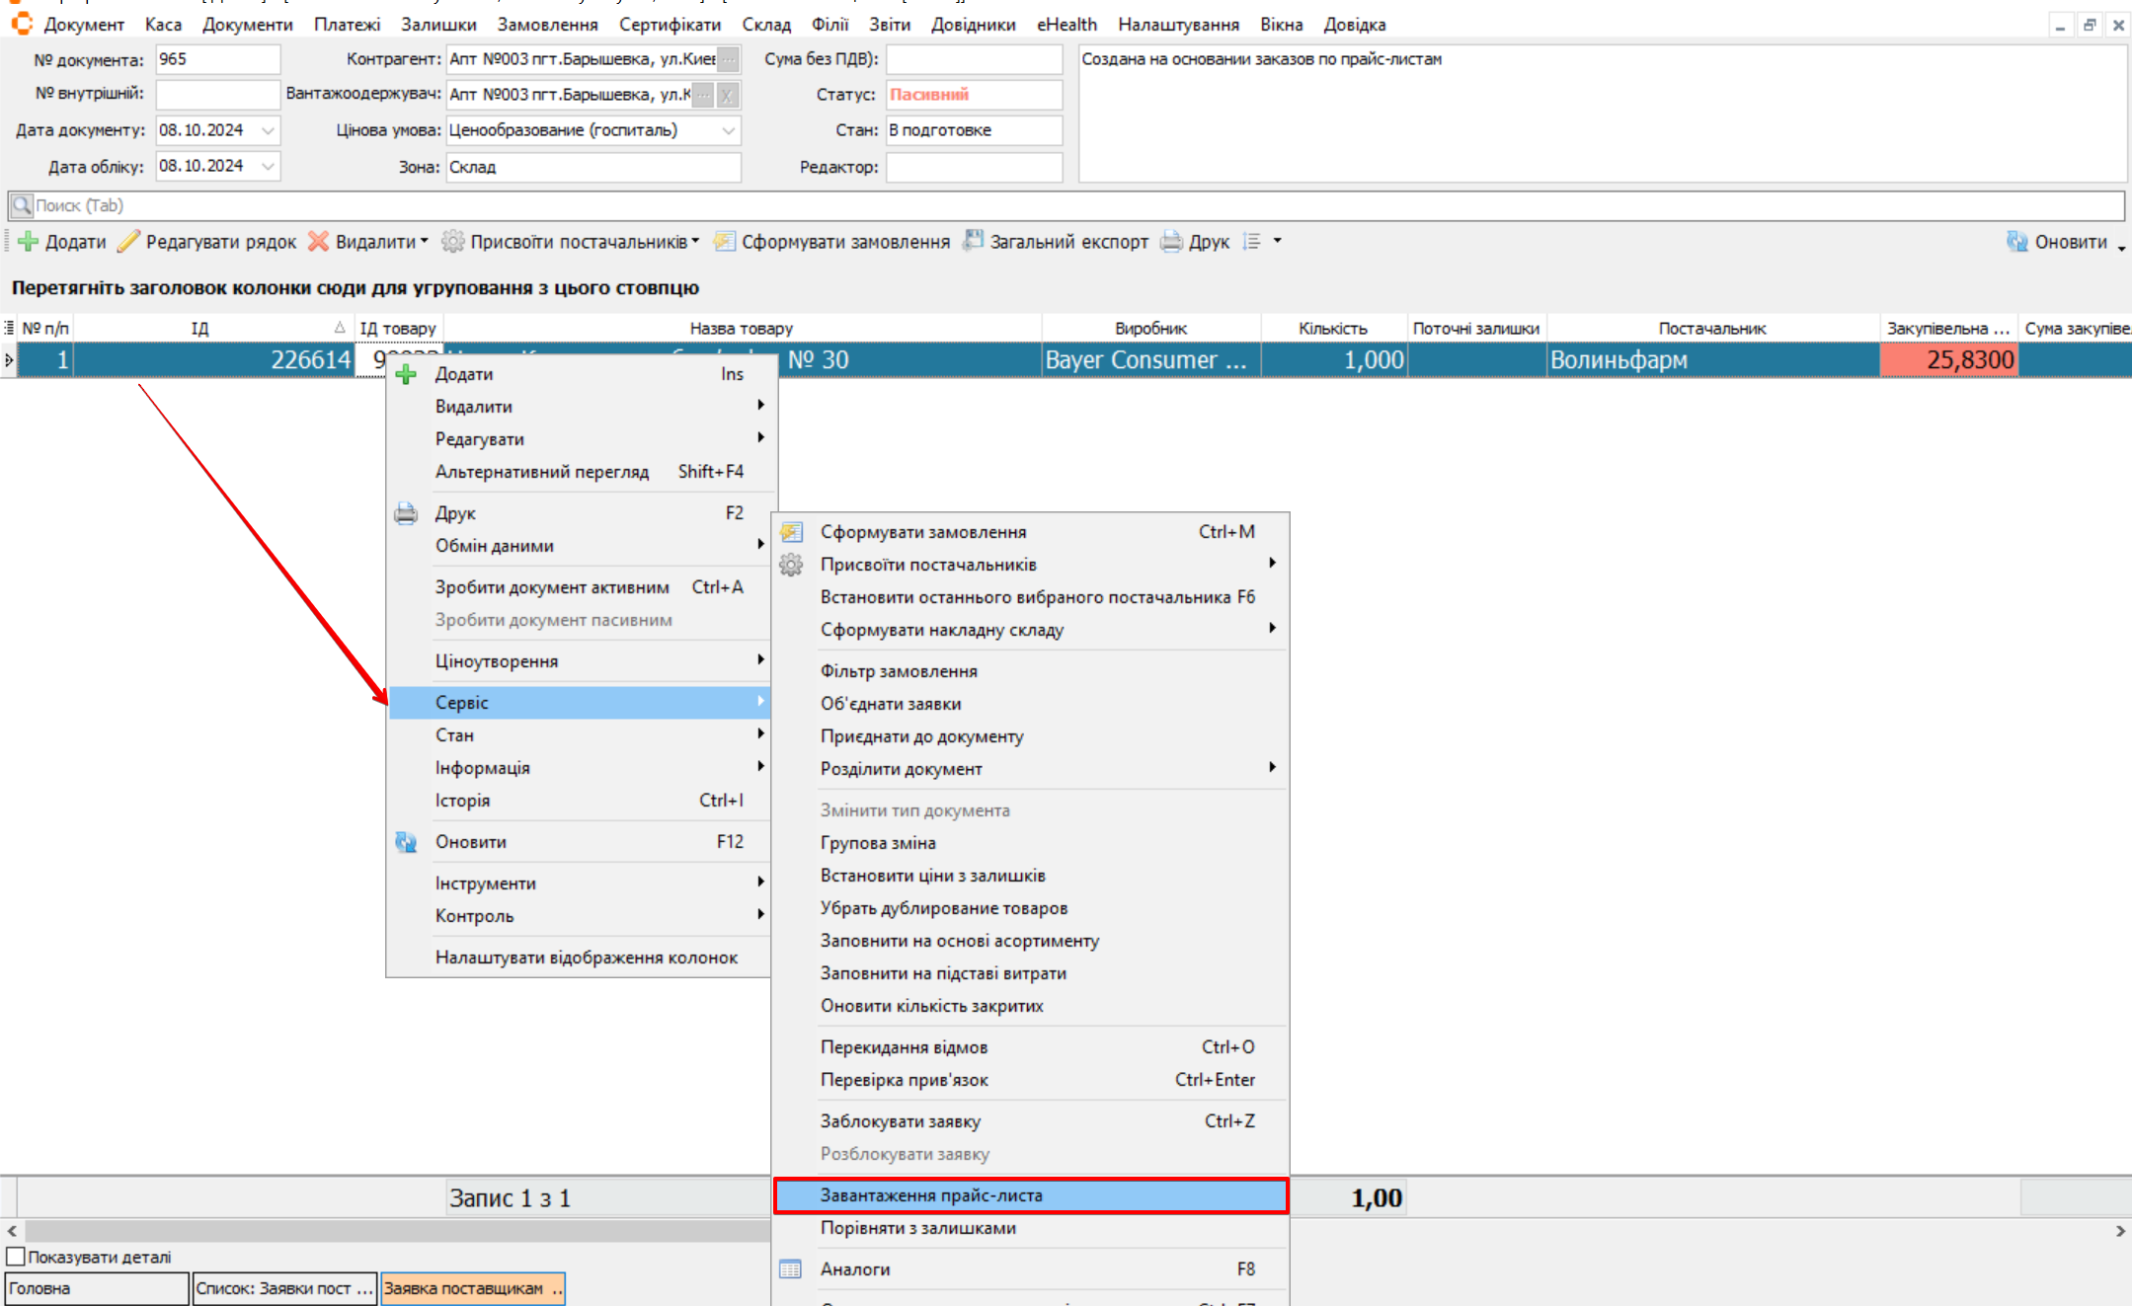Choose Зробити документ активним in context menu
Screen dimensions: 2132x1306
(552, 587)
